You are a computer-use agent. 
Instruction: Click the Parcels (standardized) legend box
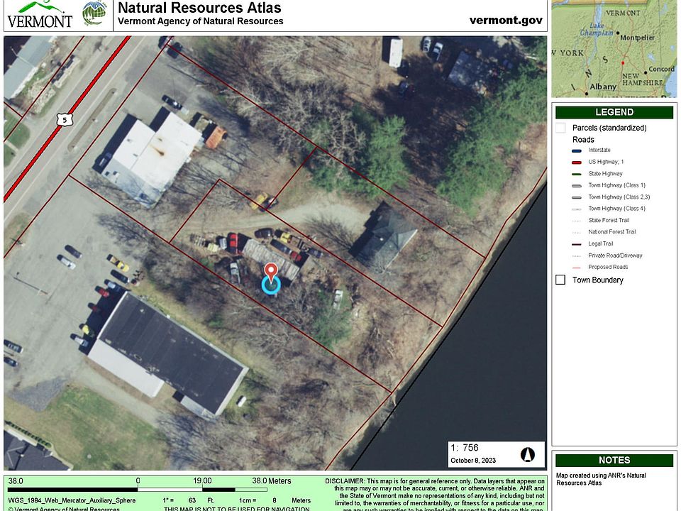tap(560, 128)
